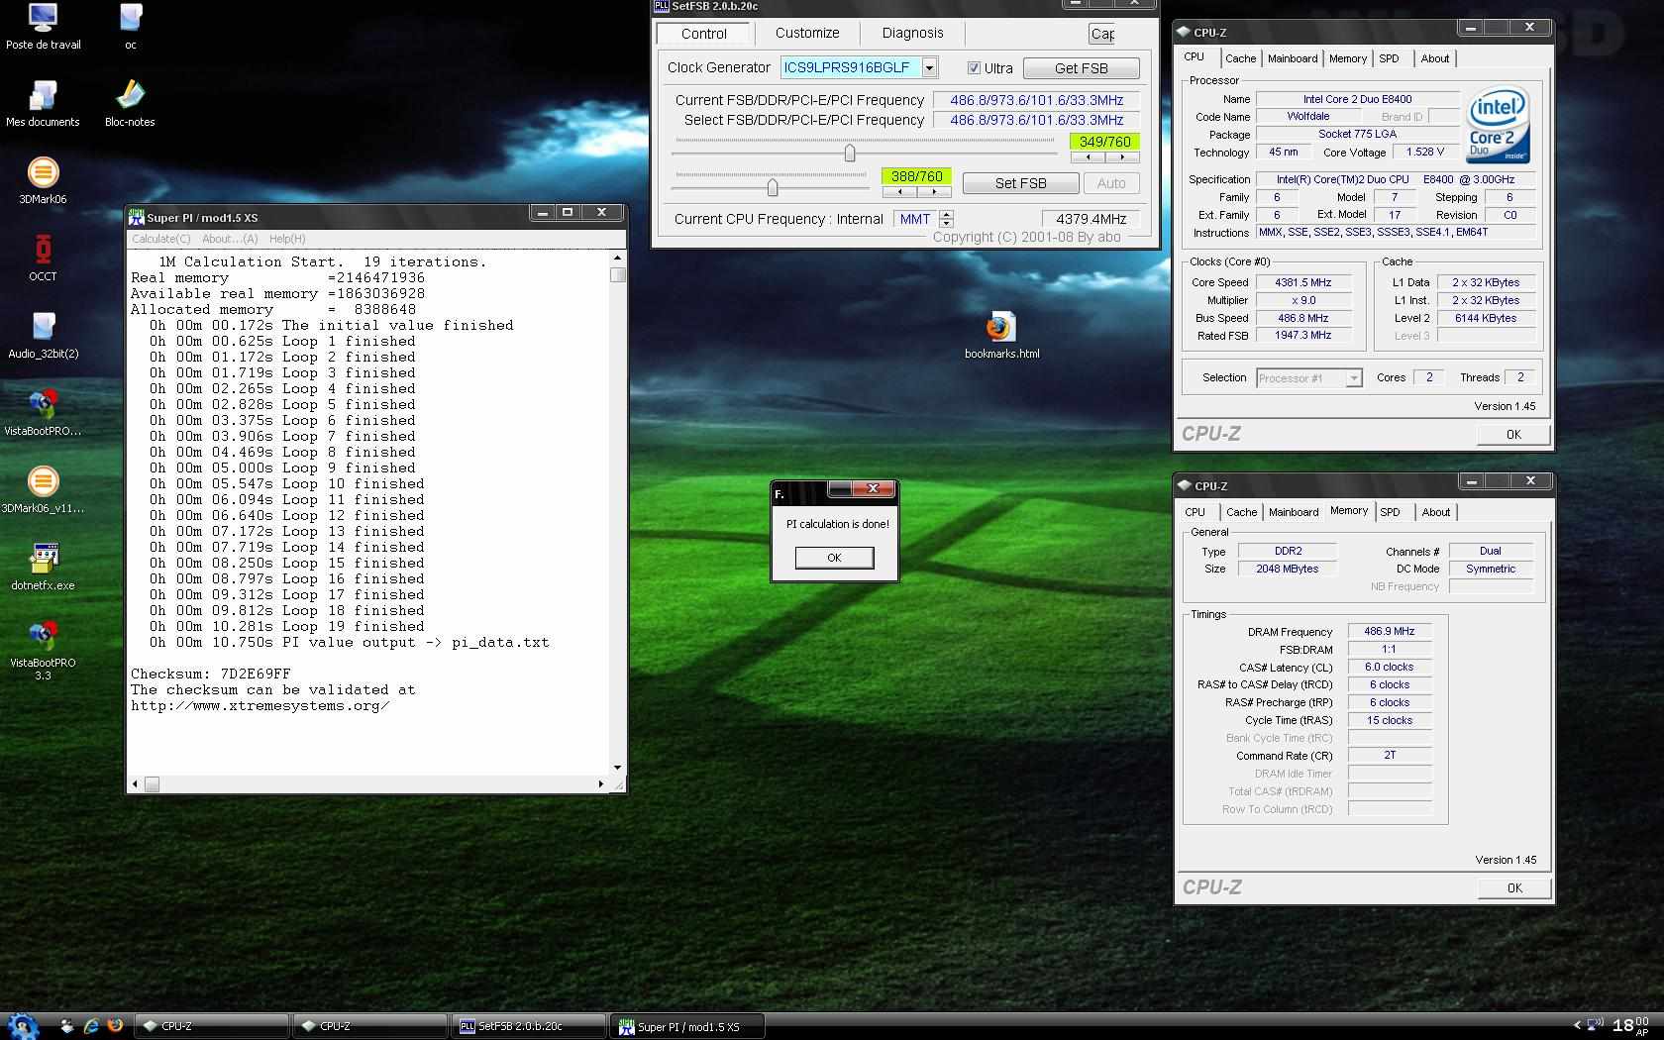Open Clock Generator dropdown list
The image size is (1664, 1040).
point(929,67)
